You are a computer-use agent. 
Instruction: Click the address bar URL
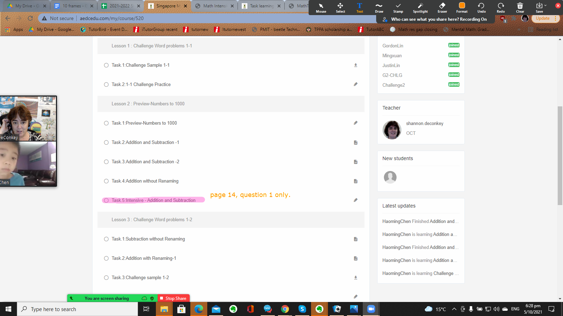coord(112,18)
